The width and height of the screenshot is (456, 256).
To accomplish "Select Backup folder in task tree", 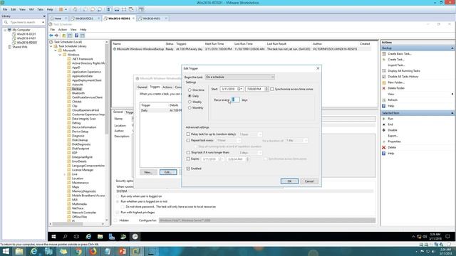I will tap(77, 89).
